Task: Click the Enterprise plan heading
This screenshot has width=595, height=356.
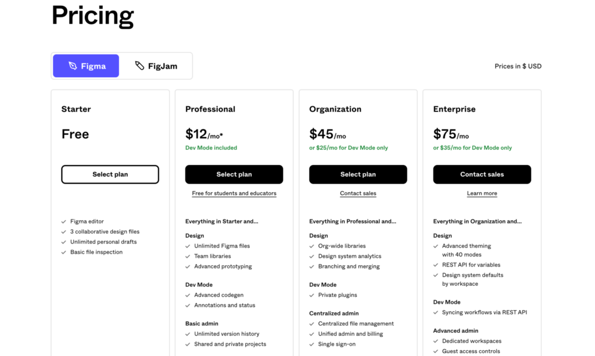Action: click(454, 109)
